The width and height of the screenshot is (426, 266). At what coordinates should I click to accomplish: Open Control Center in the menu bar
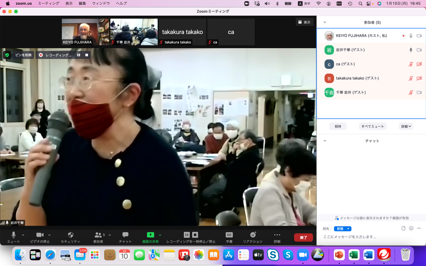(369, 3)
